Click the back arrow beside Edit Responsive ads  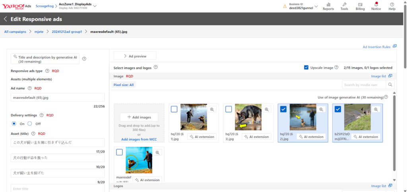pyautogui.click(x=6, y=19)
